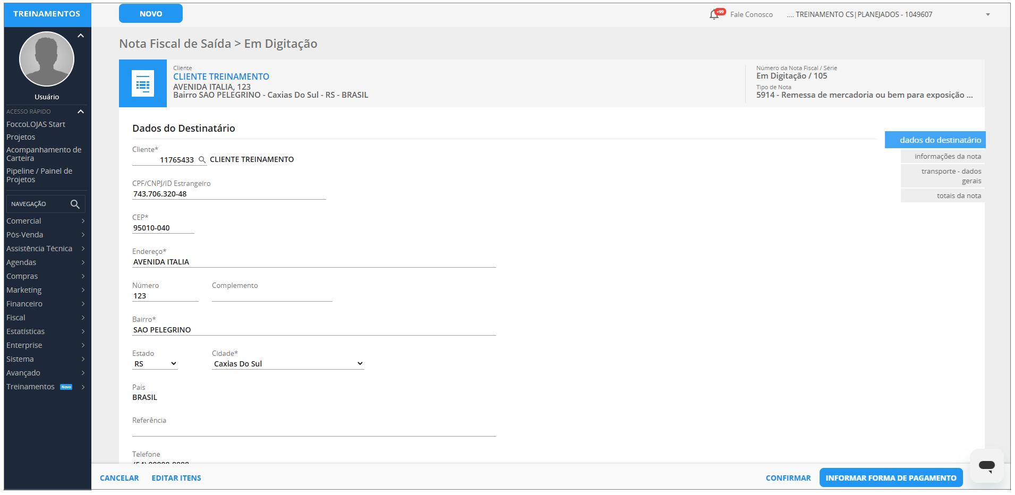The image size is (1015, 495).
Task: Open the Estado dropdown
Action: pyautogui.click(x=155, y=364)
